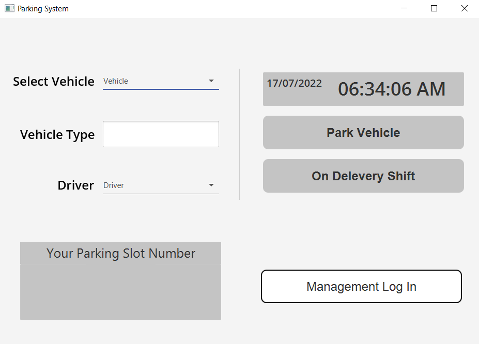Click the Your Parking Slot Number header
Screen dimensions: 479x344
(x=121, y=254)
